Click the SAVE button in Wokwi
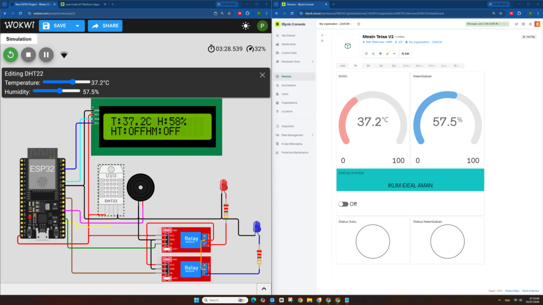Viewport: 543px width, 305px height. [x=55, y=26]
